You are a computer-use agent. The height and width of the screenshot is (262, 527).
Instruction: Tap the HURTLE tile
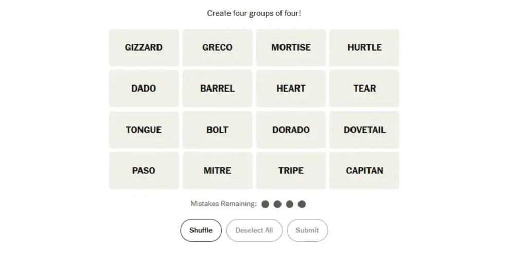(x=364, y=47)
